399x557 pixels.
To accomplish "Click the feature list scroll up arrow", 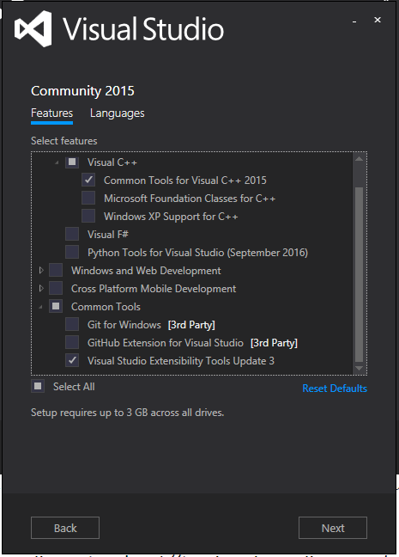I will pos(359,159).
